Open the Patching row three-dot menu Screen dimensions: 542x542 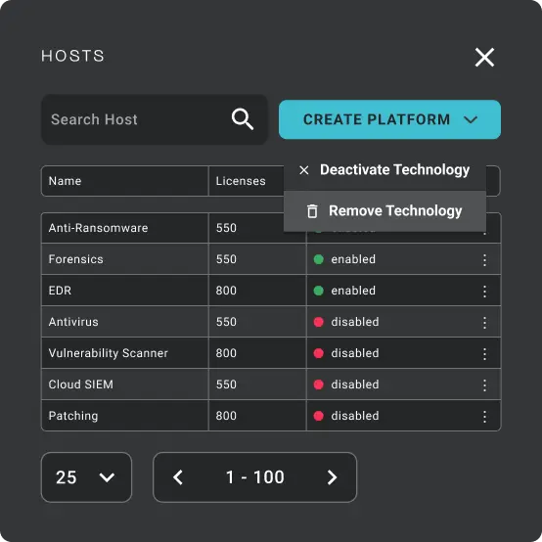tap(484, 416)
